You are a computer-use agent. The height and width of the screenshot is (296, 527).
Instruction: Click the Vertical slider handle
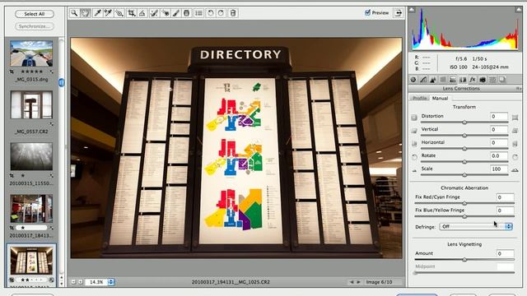pos(464,136)
